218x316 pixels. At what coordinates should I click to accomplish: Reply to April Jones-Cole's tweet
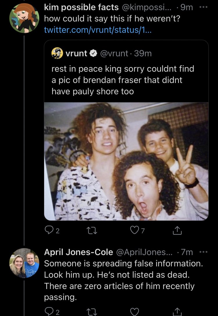[x=52, y=312]
